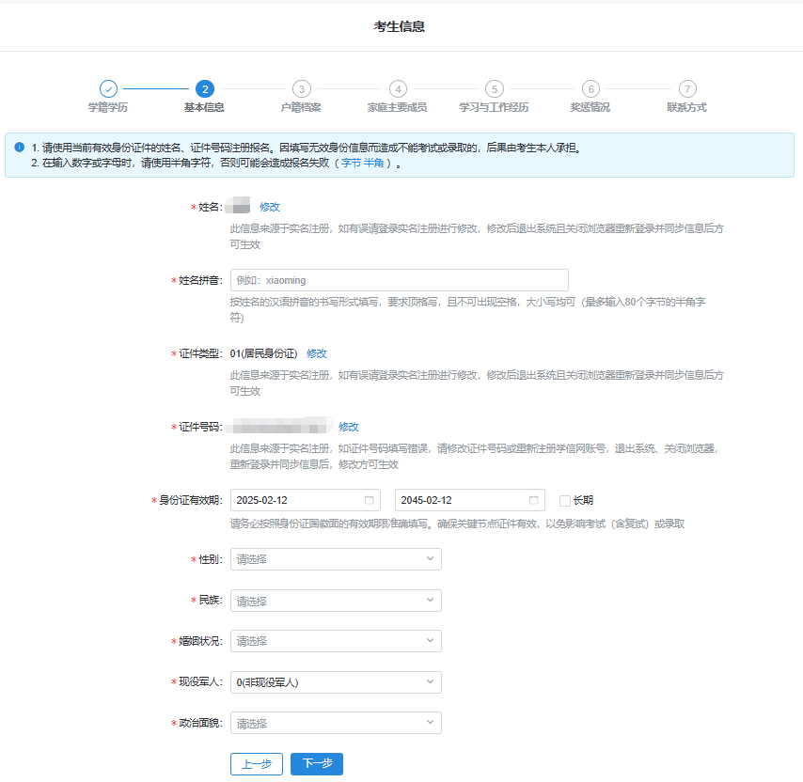Click step 5 circle for 学习与工作经历

495,89
